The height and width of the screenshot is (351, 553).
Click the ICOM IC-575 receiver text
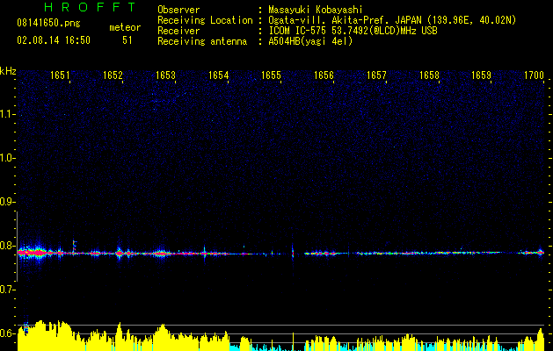353,31
